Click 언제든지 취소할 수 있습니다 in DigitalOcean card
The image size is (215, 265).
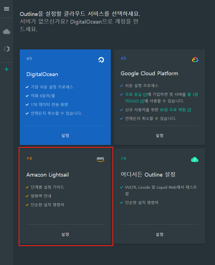tap(56, 113)
